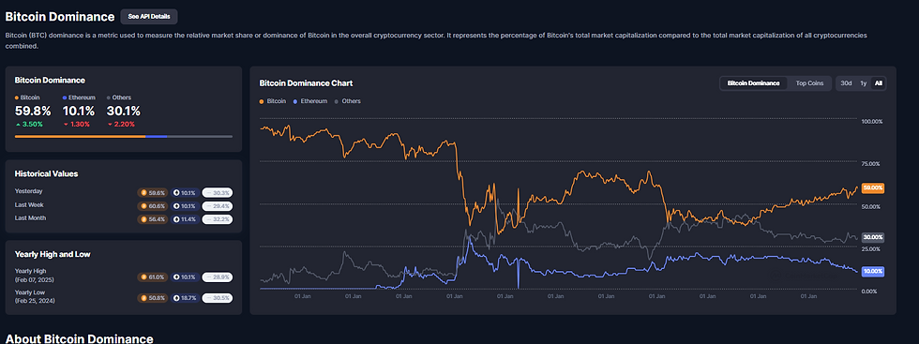Click the Bitcoin icon in Yesterday row
Screen dimensions: 919x344
[x=143, y=192]
